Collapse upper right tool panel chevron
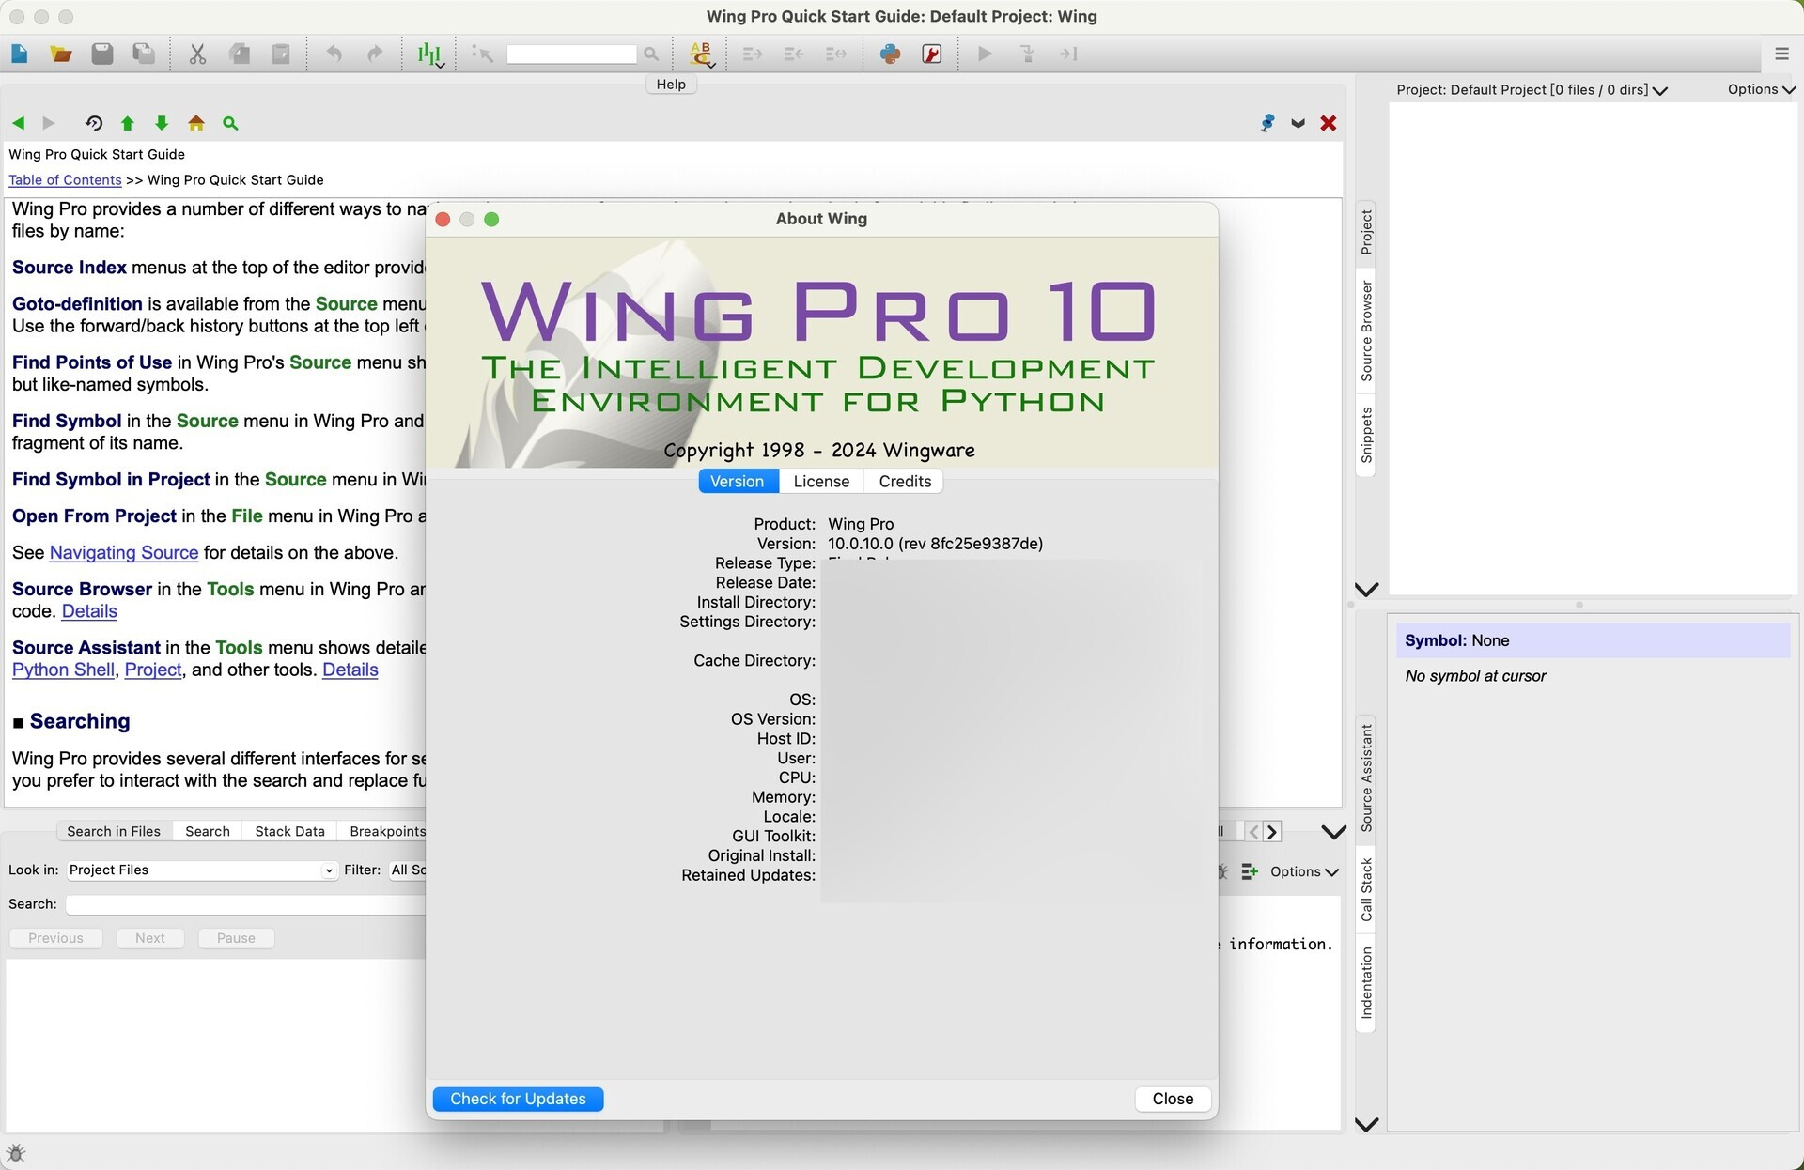1804x1170 pixels. pos(1366,590)
